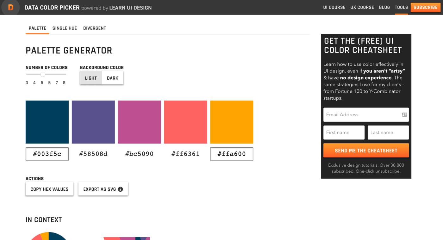443x240 pixels.
Task: Click the Background Color label
Action: tap(102, 67)
